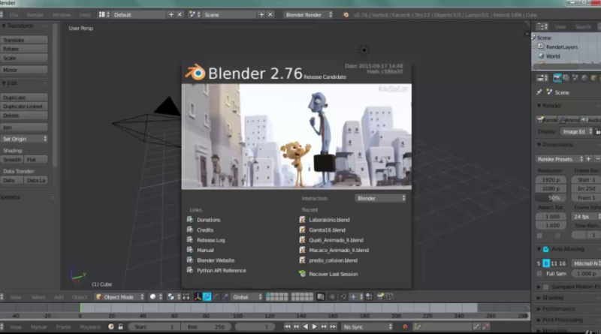Screen dimensions: 601x334
Task: Select the scale manipulator icon
Action: pos(225,296)
